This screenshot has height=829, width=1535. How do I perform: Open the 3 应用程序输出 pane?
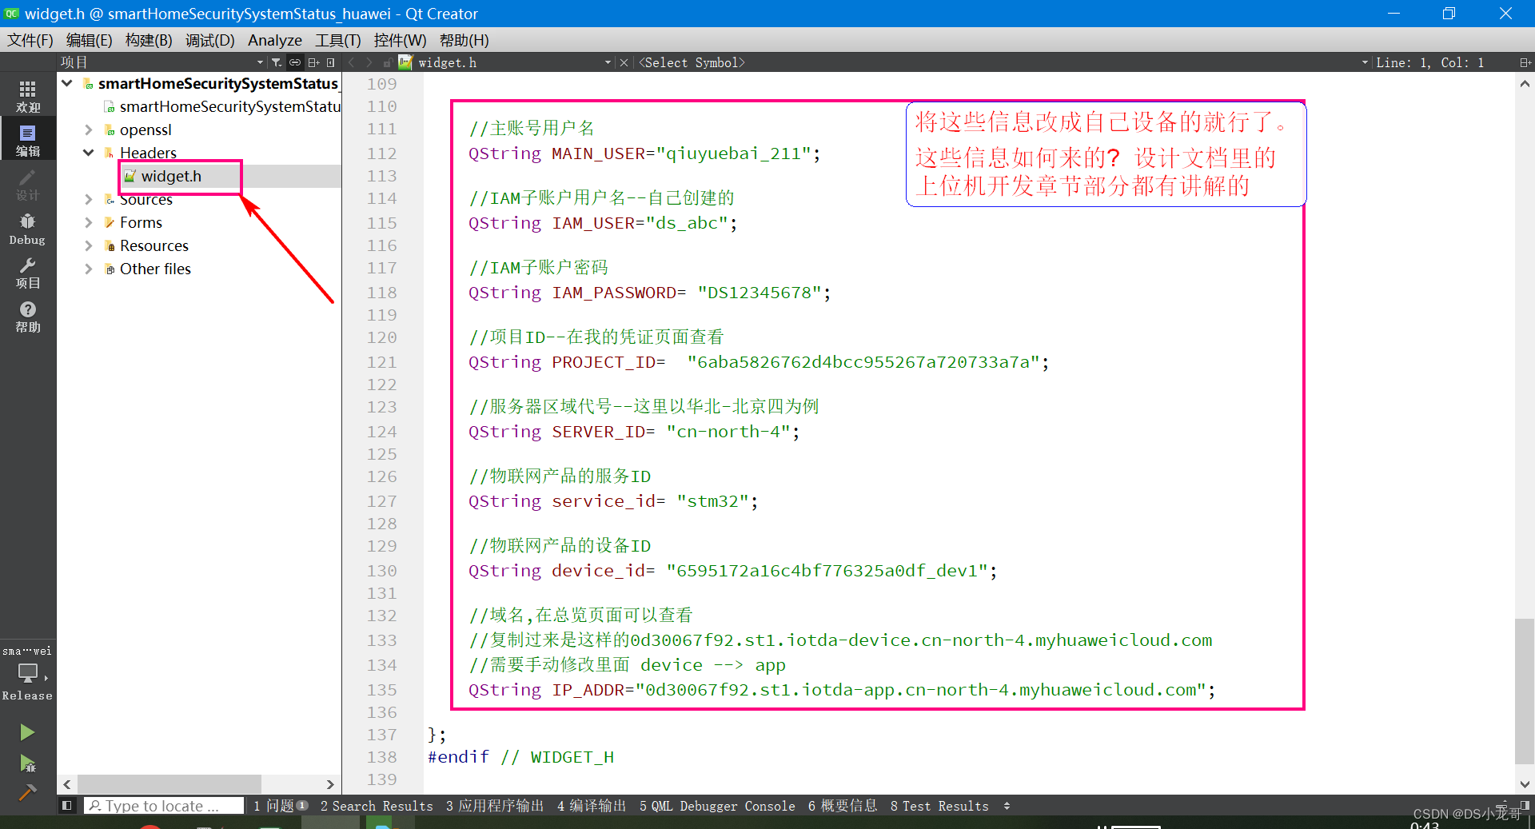point(495,806)
